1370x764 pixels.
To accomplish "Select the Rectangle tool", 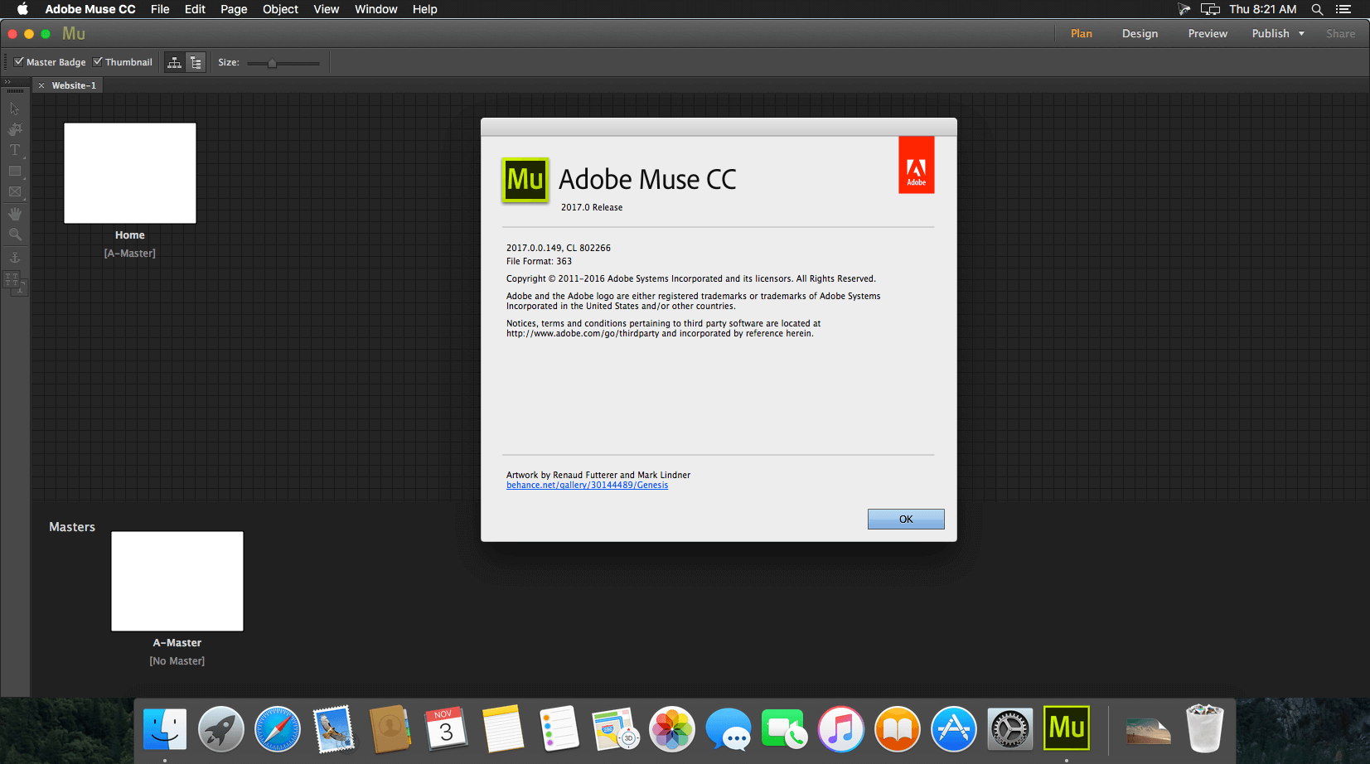I will point(15,171).
